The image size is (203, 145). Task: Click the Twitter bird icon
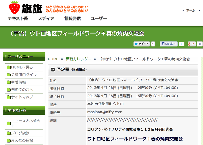[x=136, y=44]
